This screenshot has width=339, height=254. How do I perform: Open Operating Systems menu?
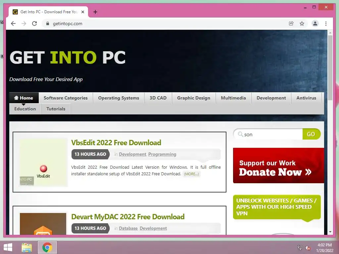[119, 98]
